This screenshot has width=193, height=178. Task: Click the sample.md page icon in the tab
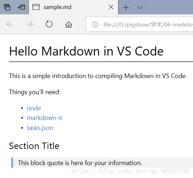pyautogui.click(x=36, y=7)
